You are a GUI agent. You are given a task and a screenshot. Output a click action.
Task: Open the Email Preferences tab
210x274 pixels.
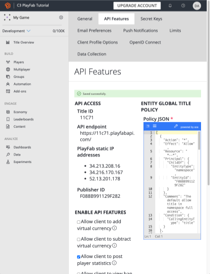[94, 31]
